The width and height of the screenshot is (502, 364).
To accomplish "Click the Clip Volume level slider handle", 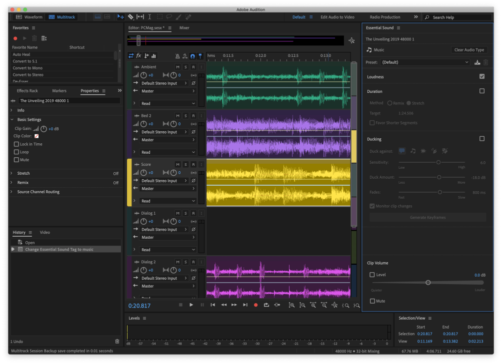I will pos(428,283).
